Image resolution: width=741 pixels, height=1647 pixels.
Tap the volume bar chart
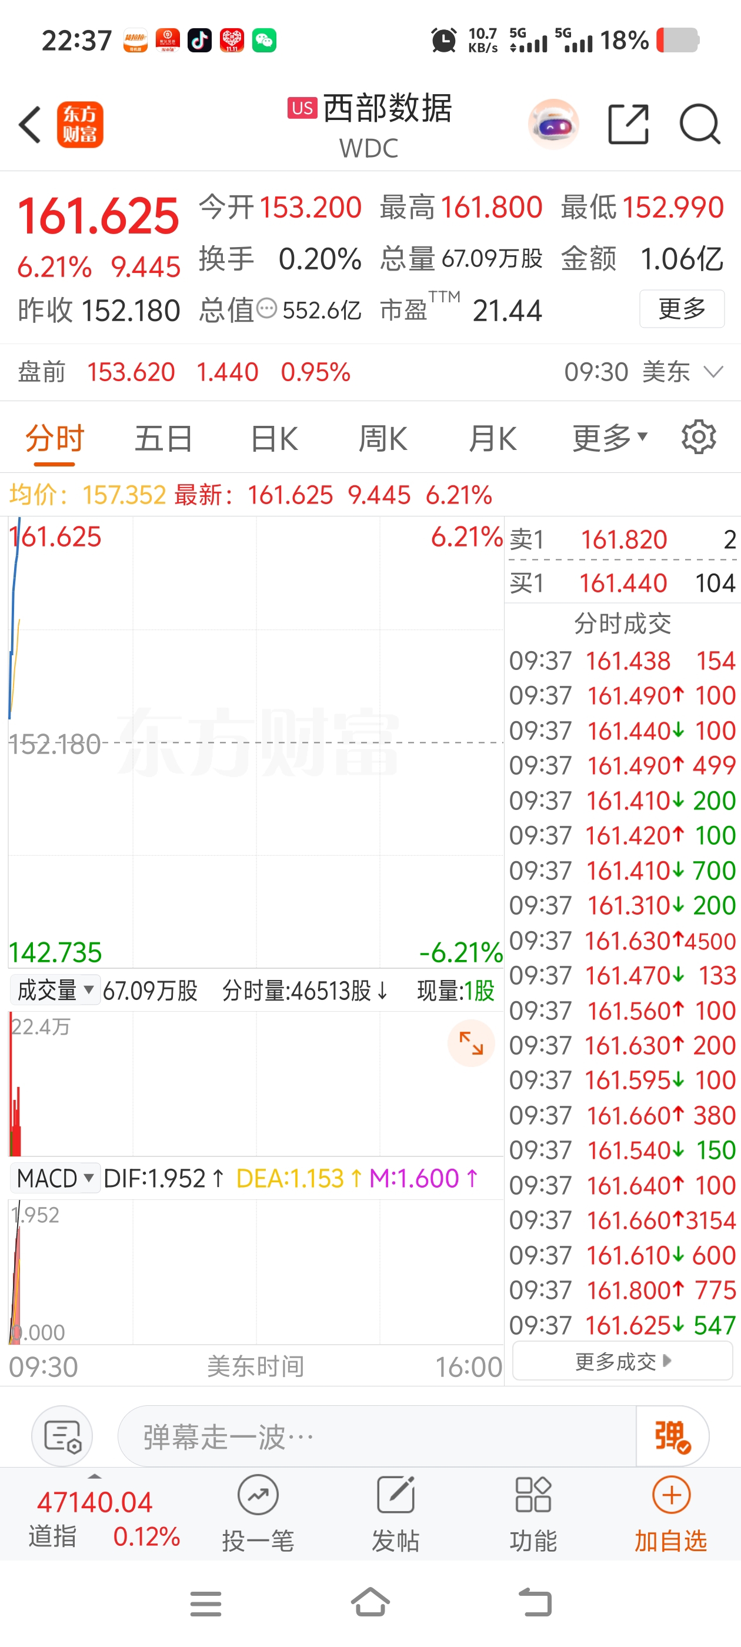pos(256,1083)
